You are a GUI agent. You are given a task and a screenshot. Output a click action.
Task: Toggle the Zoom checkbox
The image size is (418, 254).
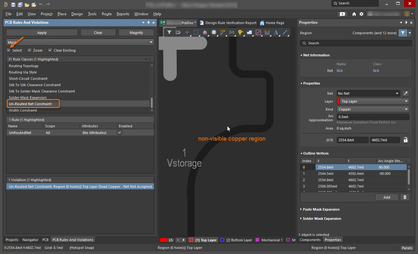(x=29, y=50)
